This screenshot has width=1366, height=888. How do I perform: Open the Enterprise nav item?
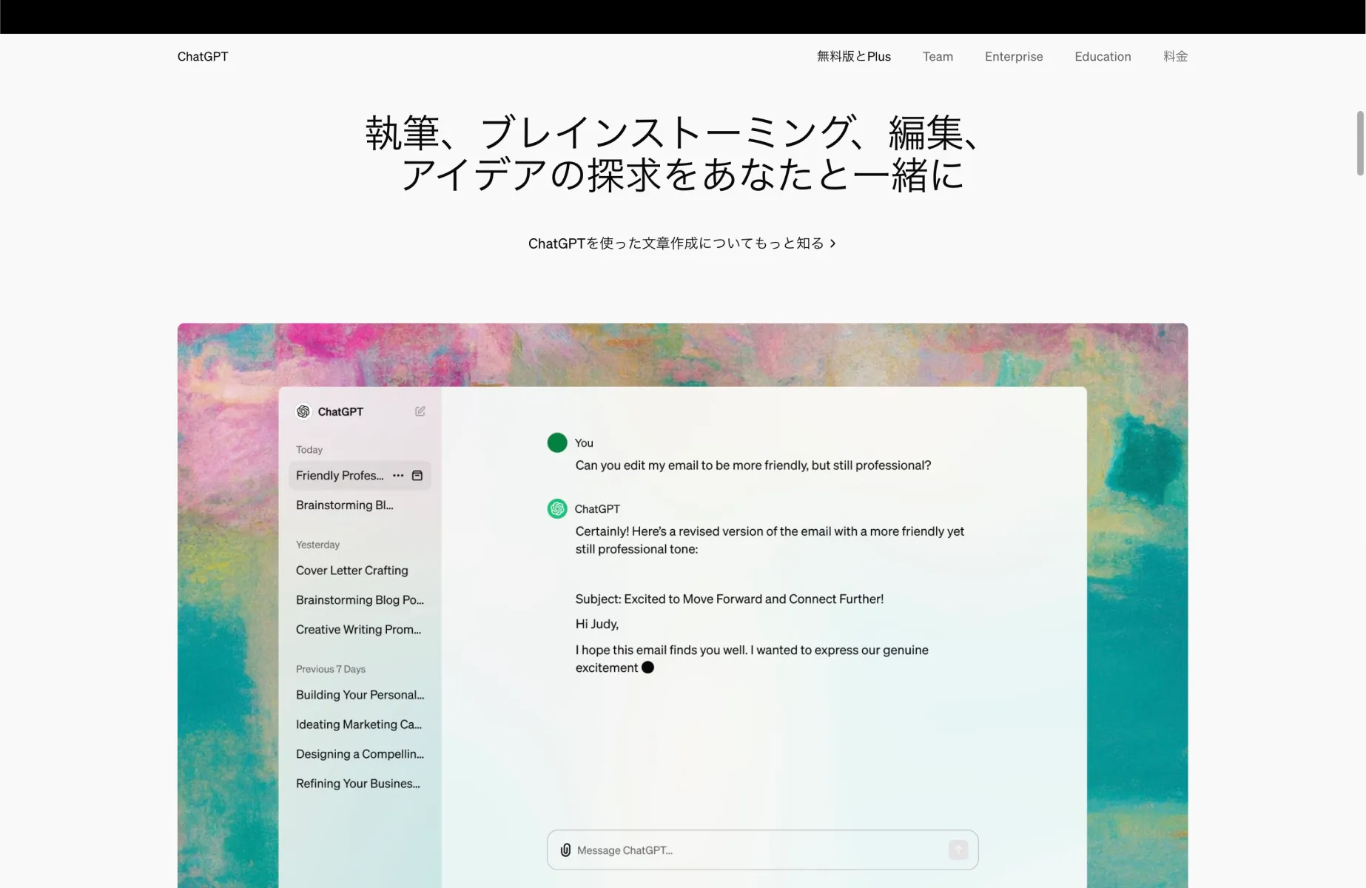point(1014,56)
